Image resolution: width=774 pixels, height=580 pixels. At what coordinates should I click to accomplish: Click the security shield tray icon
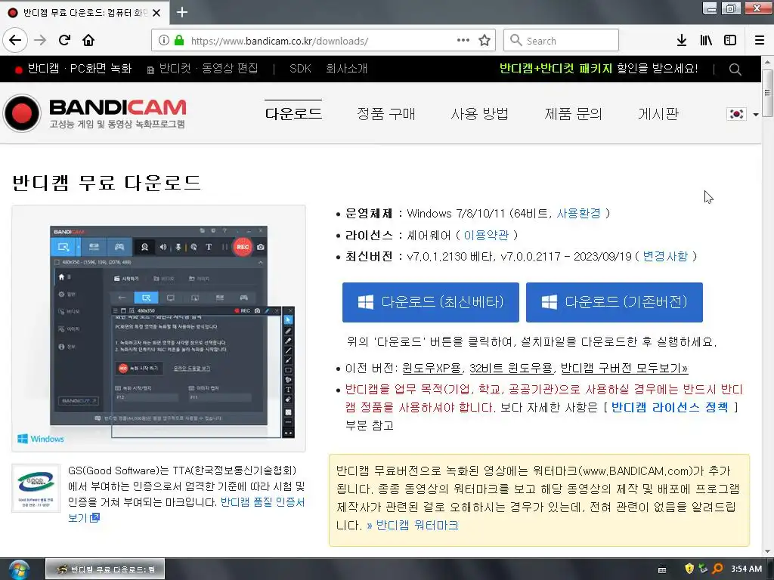[689, 569]
